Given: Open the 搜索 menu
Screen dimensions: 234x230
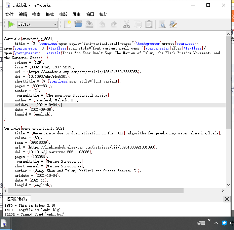Looking at the screenshot, I should [36, 14].
